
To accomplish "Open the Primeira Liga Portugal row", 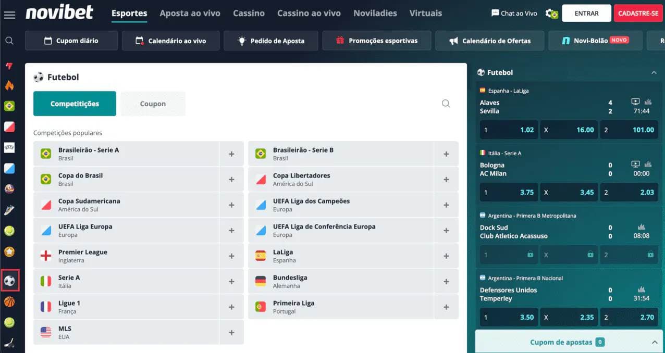I will click(x=341, y=307).
